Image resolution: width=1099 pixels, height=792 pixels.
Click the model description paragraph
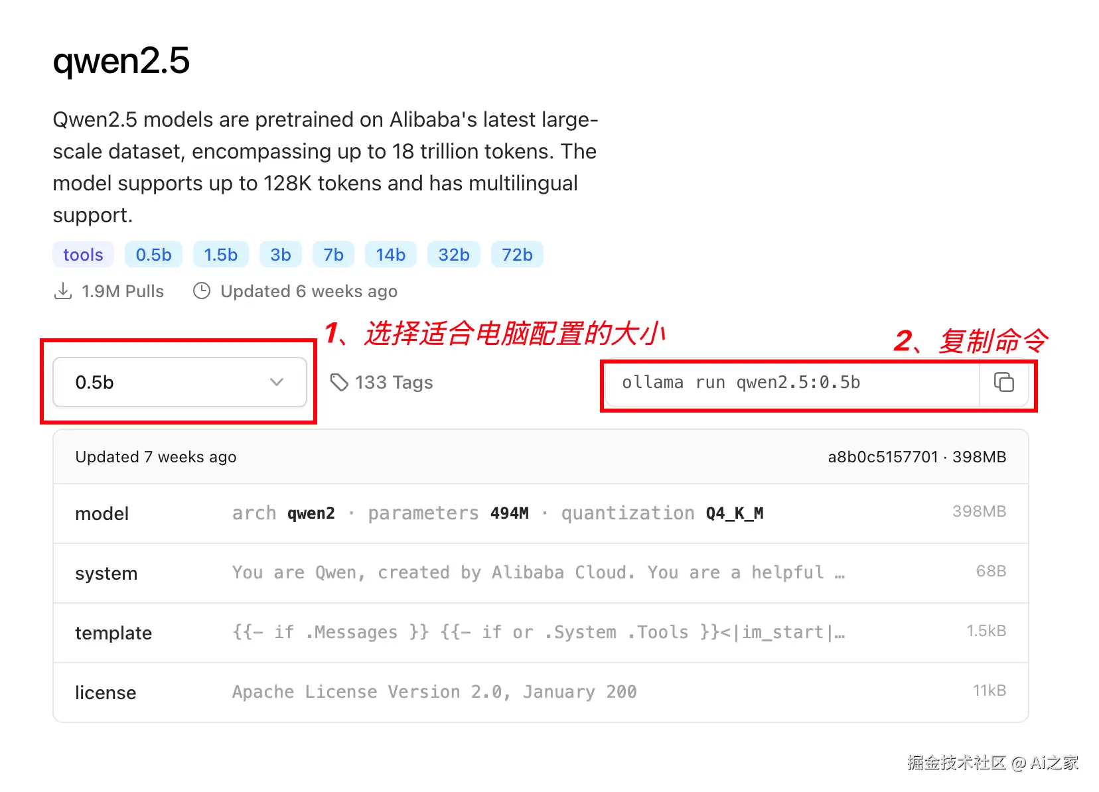325,167
